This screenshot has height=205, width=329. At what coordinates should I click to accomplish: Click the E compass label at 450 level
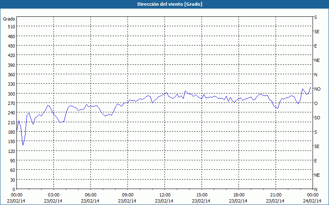[315, 46]
